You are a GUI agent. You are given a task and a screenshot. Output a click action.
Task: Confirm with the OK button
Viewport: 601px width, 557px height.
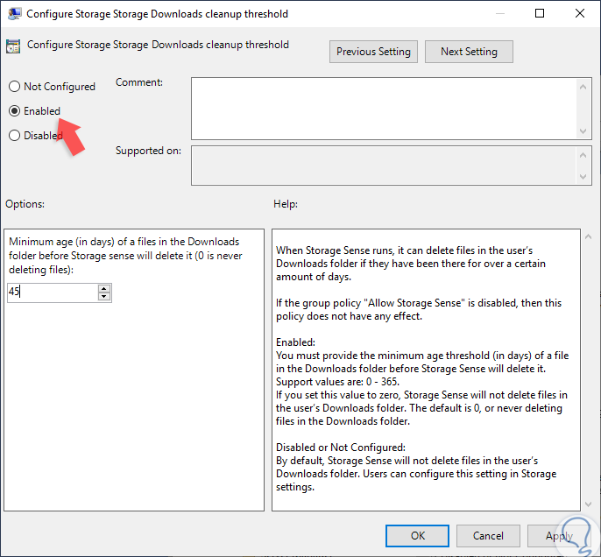click(417, 536)
